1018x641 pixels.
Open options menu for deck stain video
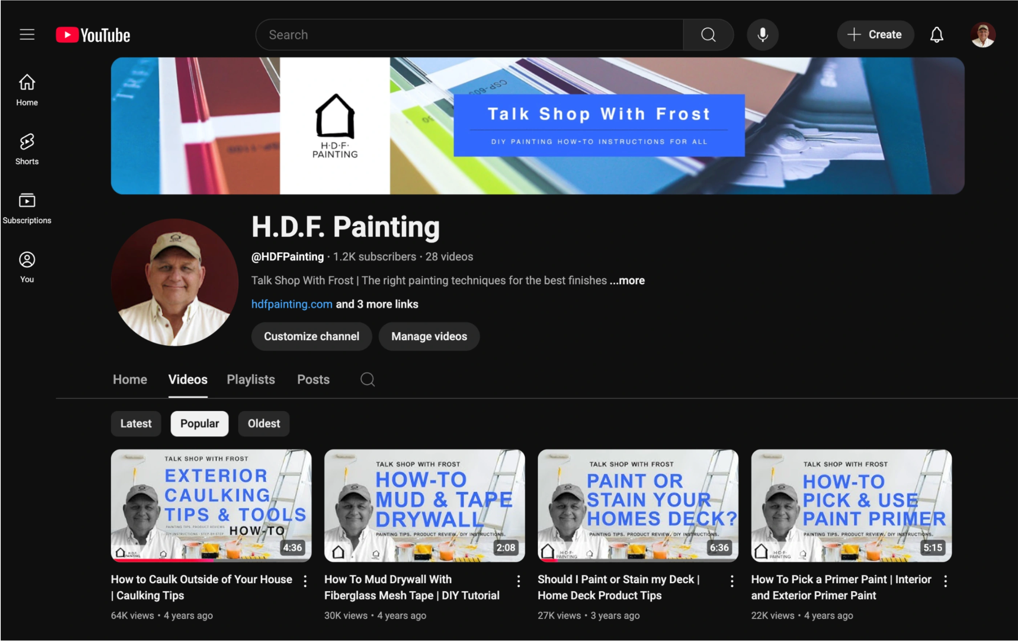[x=732, y=581]
